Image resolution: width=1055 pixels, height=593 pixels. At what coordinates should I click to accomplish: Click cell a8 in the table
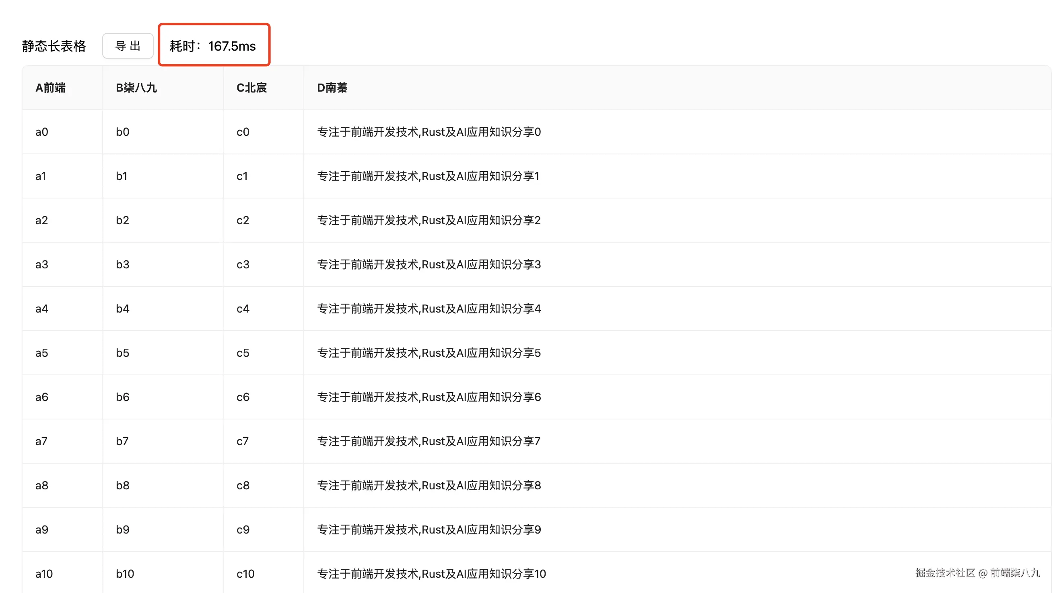pos(42,485)
